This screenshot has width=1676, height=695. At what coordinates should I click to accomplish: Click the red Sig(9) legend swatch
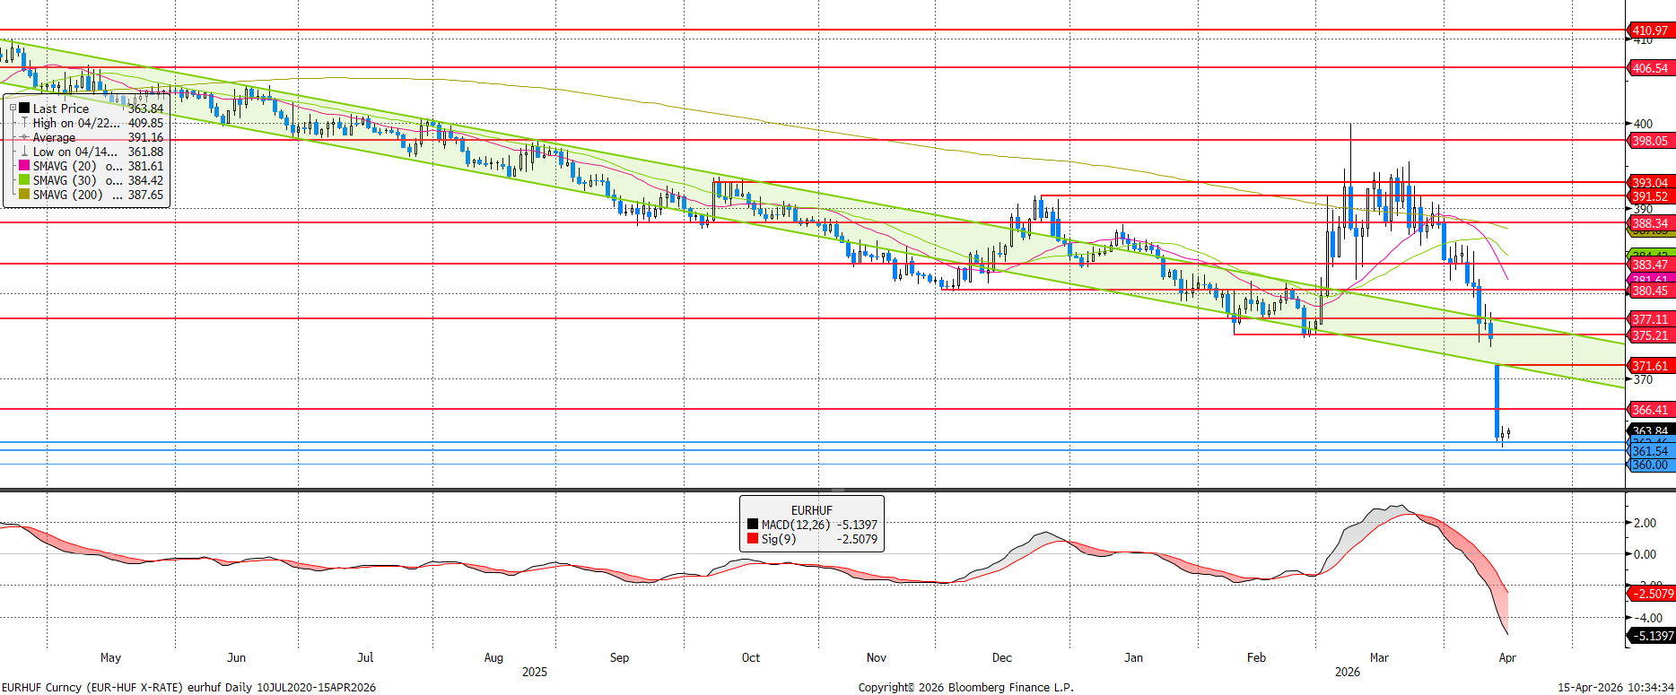coord(753,539)
